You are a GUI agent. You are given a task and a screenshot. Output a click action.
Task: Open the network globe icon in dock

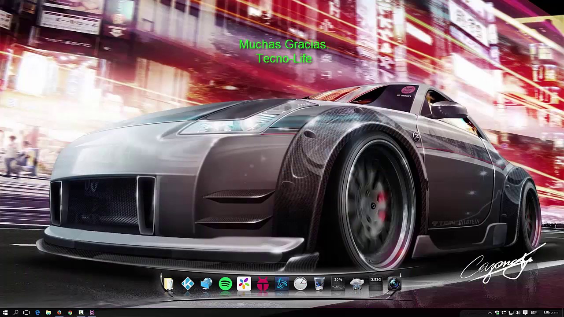[206, 284]
